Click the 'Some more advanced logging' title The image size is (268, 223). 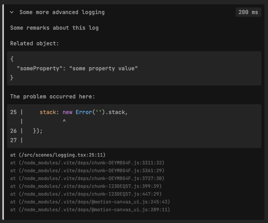[x=62, y=12]
